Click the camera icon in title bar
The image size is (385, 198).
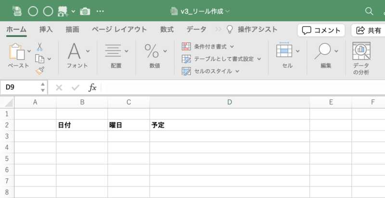(85, 12)
